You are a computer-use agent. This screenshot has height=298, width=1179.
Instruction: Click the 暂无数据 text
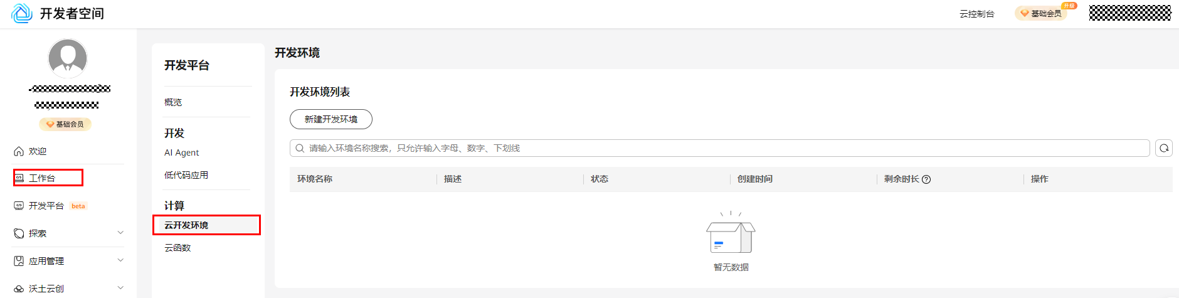(731, 267)
